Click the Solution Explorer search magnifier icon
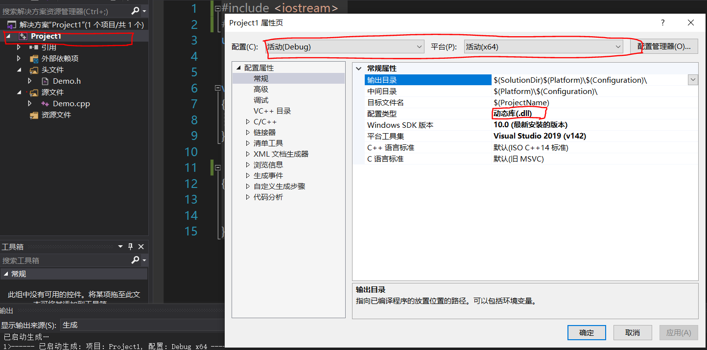 tap(136, 11)
